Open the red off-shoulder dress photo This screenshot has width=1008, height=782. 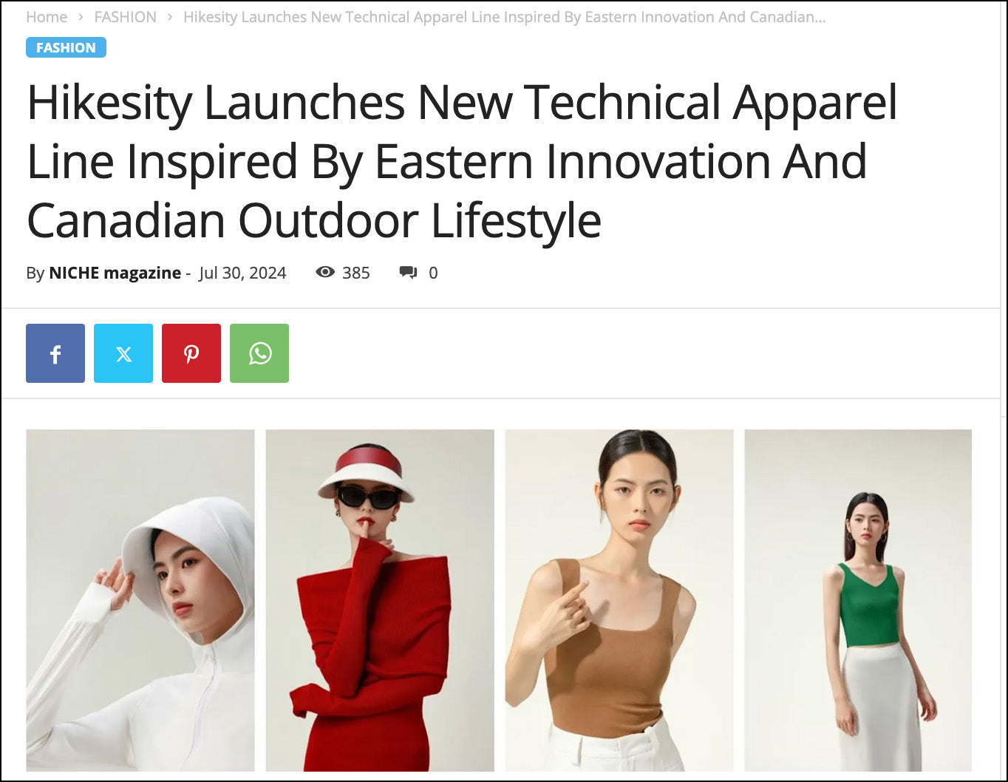380,600
